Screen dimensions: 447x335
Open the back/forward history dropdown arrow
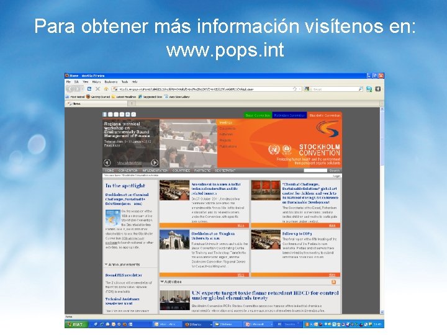click(83, 89)
